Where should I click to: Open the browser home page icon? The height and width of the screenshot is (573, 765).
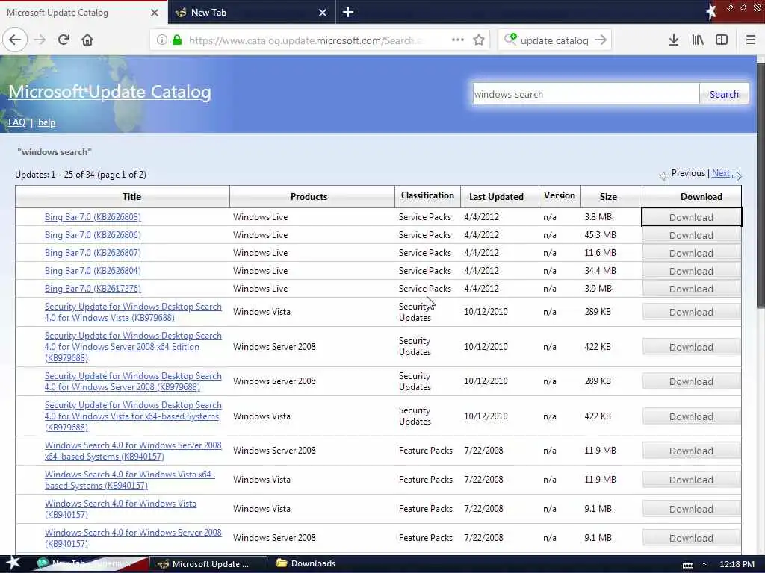(87, 40)
